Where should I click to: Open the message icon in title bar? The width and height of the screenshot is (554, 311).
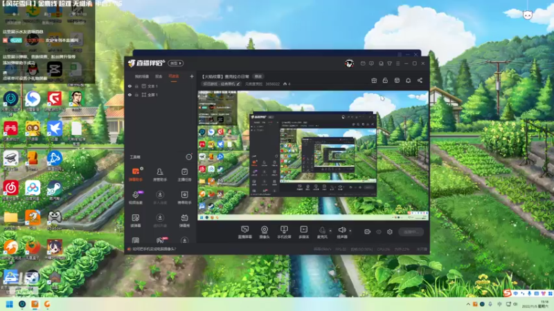point(371,64)
